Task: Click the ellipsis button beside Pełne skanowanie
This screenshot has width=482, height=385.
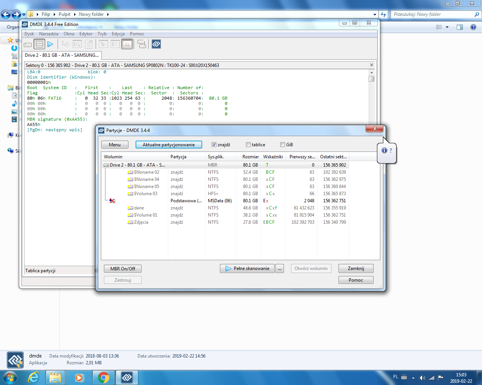Action: [x=280, y=268]
